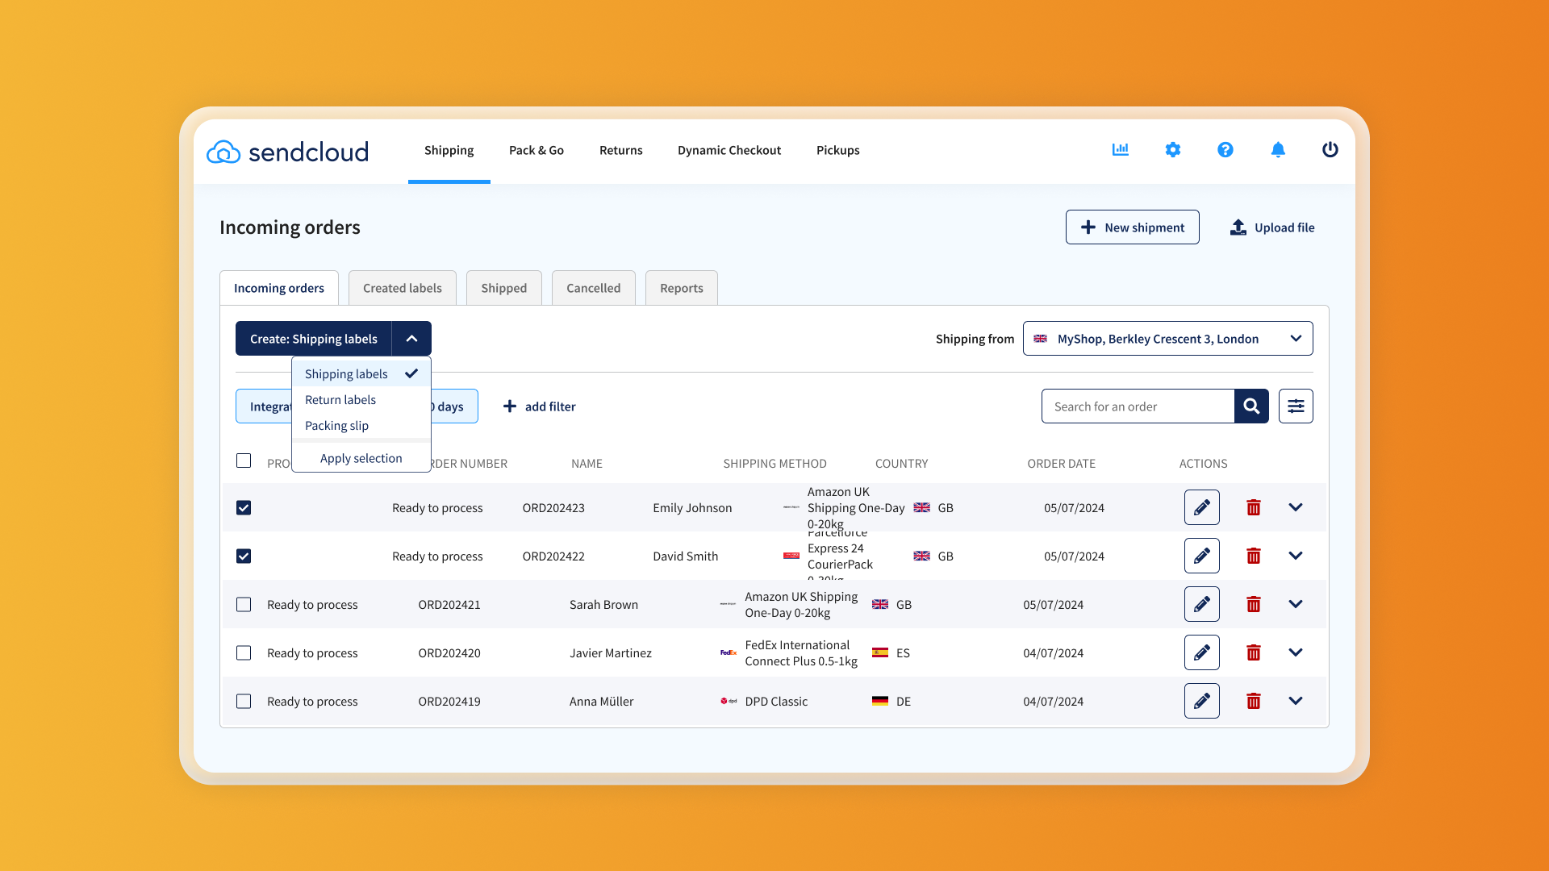This screenshot has height=871, width=1549.
Task: Switch to the Cancelled tab
Action: coord(594,288)
